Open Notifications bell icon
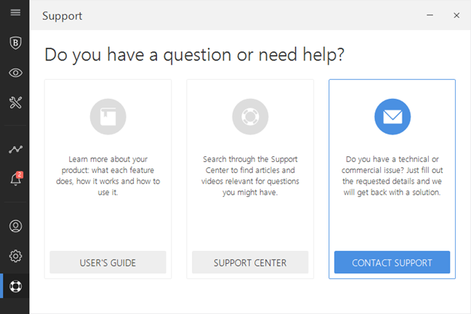Viewport: 471px width, 314px height. coord(15,179)
